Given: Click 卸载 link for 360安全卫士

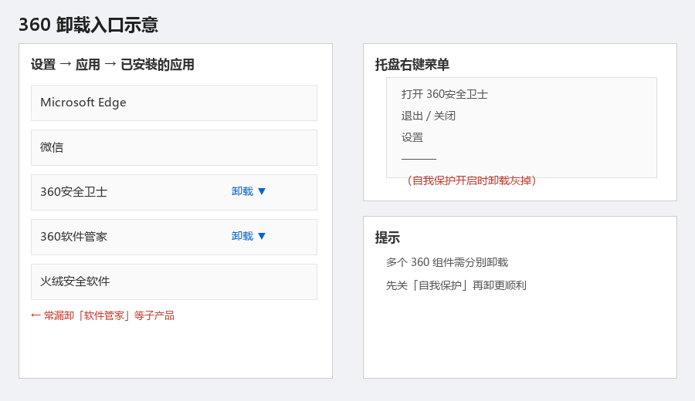Looking at the screenshot, I should (242, 192).
